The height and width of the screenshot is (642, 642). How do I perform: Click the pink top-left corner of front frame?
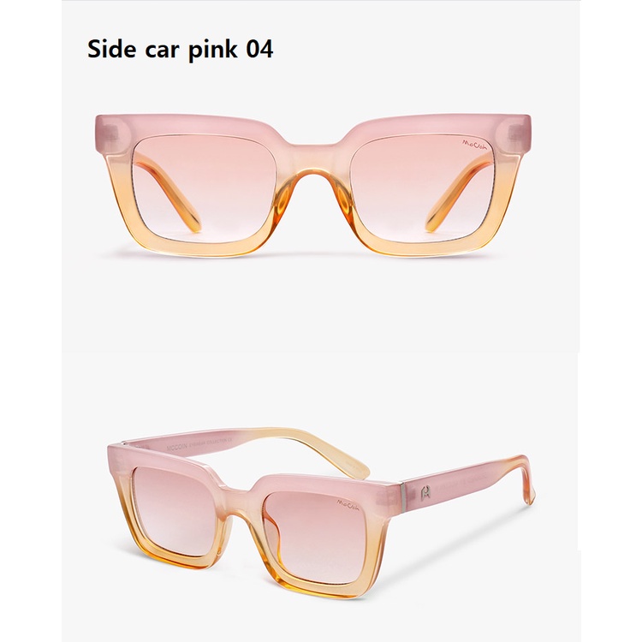click(x=111, y=133)
